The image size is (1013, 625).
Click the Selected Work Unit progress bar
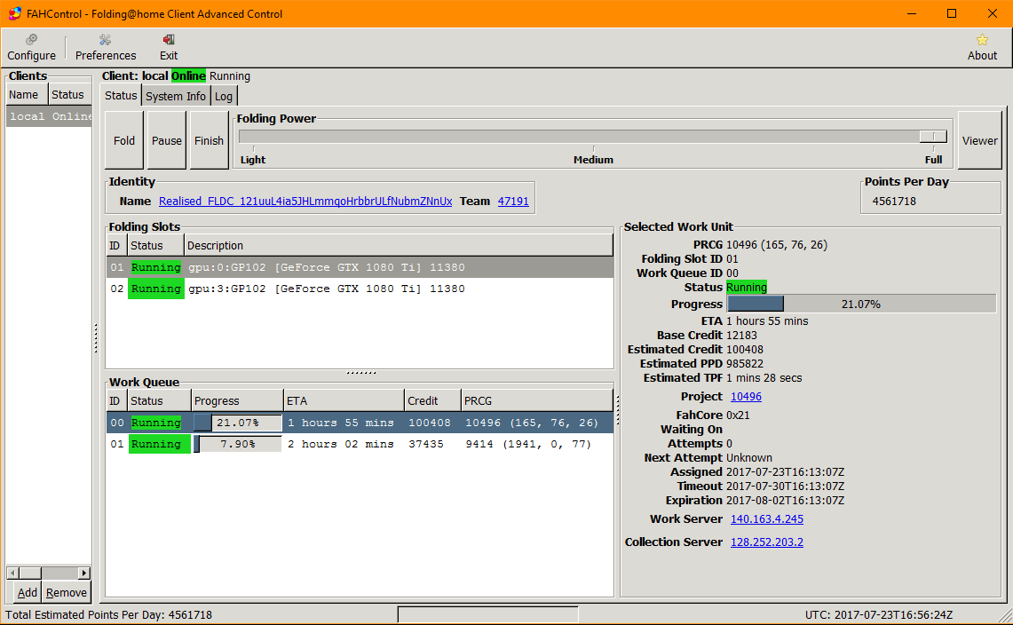pyautogui.click(x=861, y=304)
